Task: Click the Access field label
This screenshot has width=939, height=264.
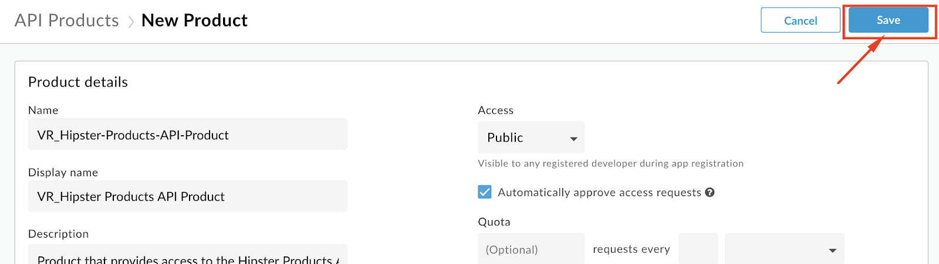Action: pyautogui.click(x=496, y=110)
